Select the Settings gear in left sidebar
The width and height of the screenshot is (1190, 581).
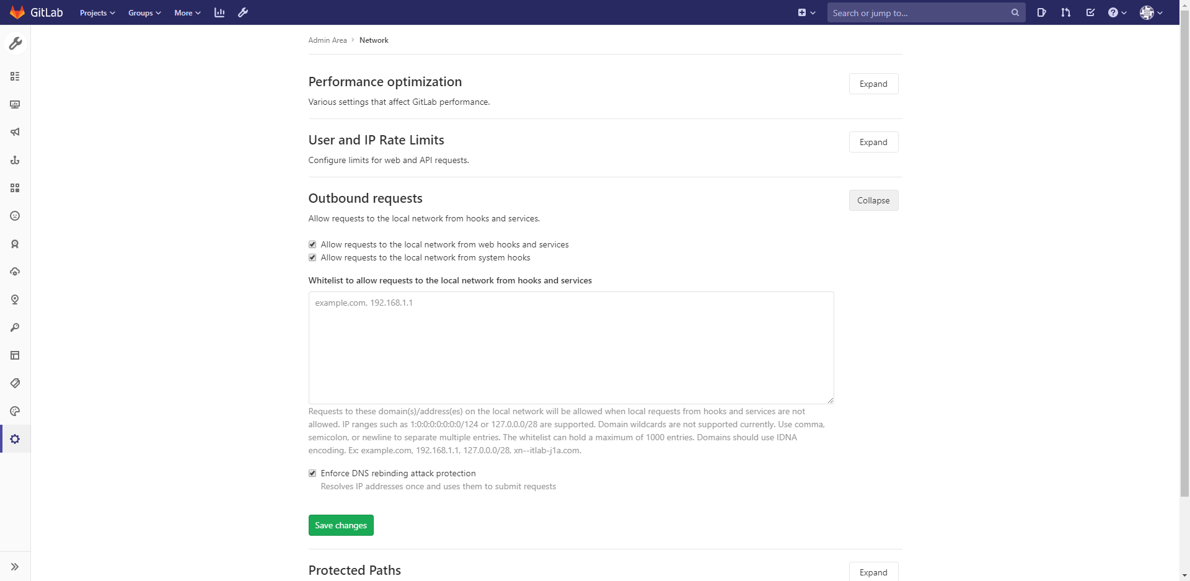(x=15, y=439)
